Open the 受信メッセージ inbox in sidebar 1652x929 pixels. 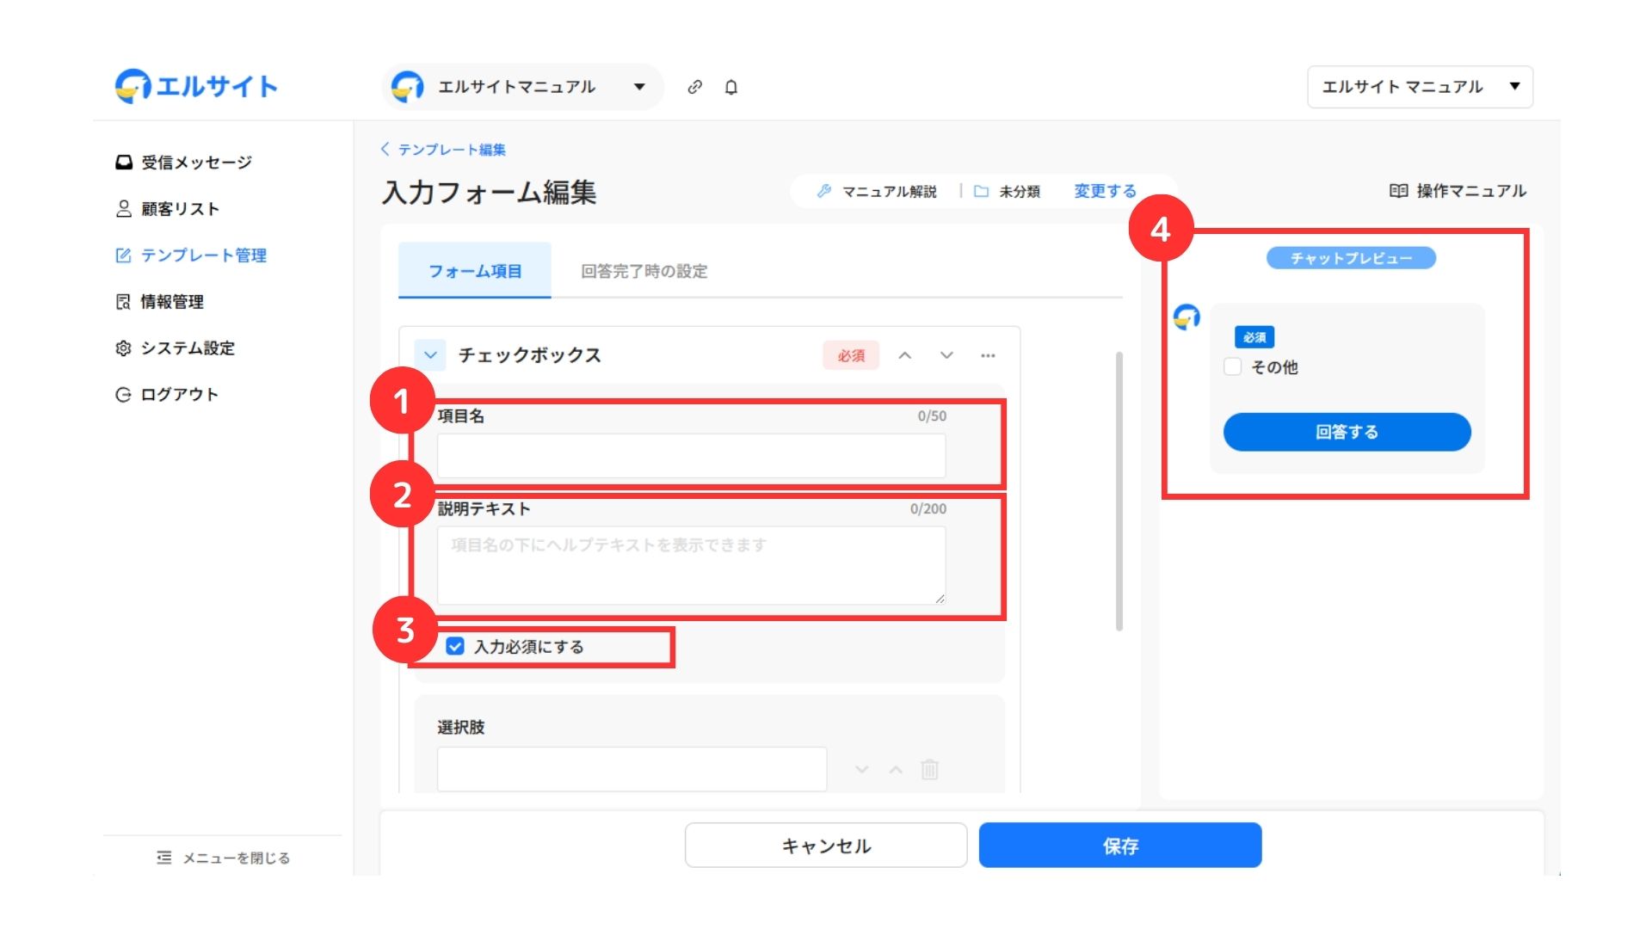195,163
